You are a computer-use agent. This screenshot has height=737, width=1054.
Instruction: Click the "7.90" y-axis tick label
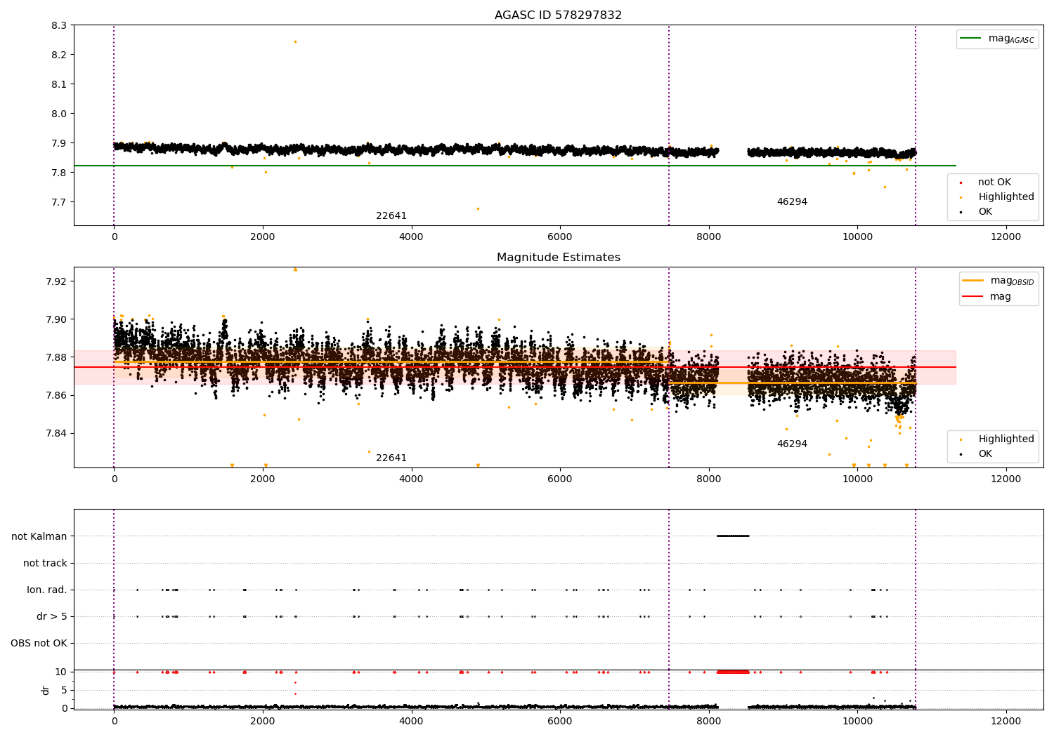(56, 319)
